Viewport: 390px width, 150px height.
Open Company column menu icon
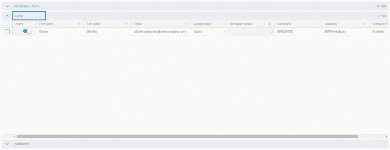click(x=364, y=24)
